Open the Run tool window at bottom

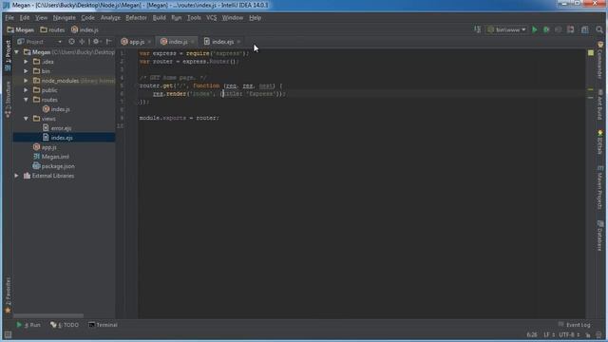[28, 325]
